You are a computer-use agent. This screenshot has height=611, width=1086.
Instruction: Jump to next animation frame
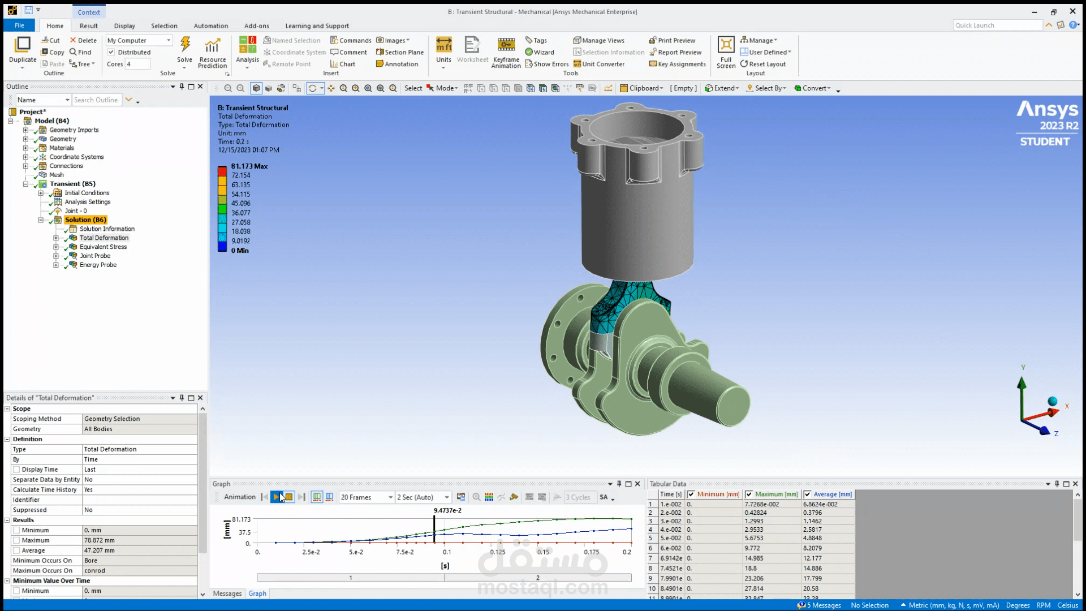click(x=301, y=497)
